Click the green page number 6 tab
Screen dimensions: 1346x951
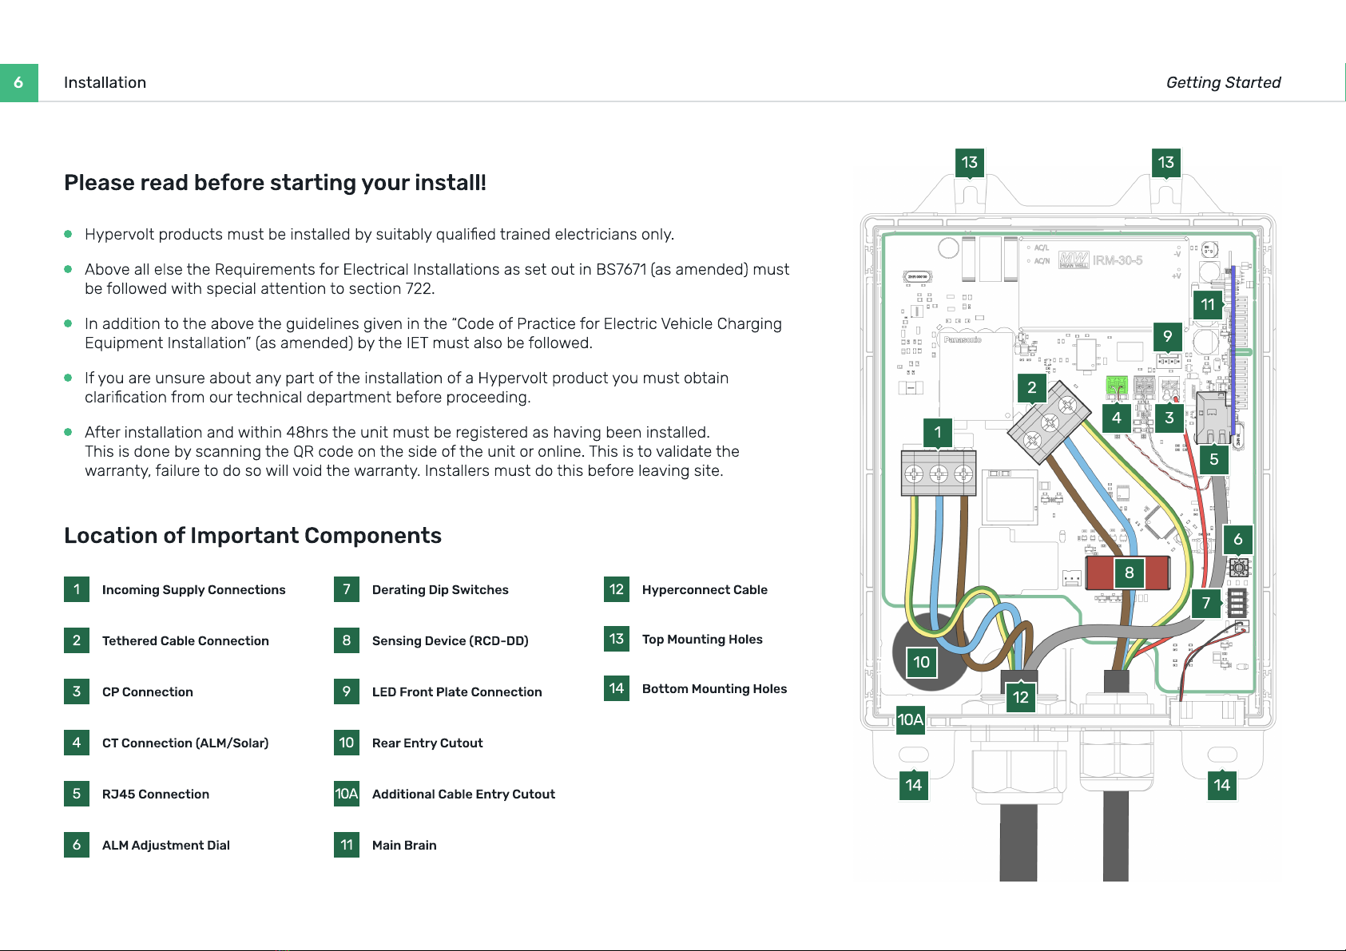(19, 82)
